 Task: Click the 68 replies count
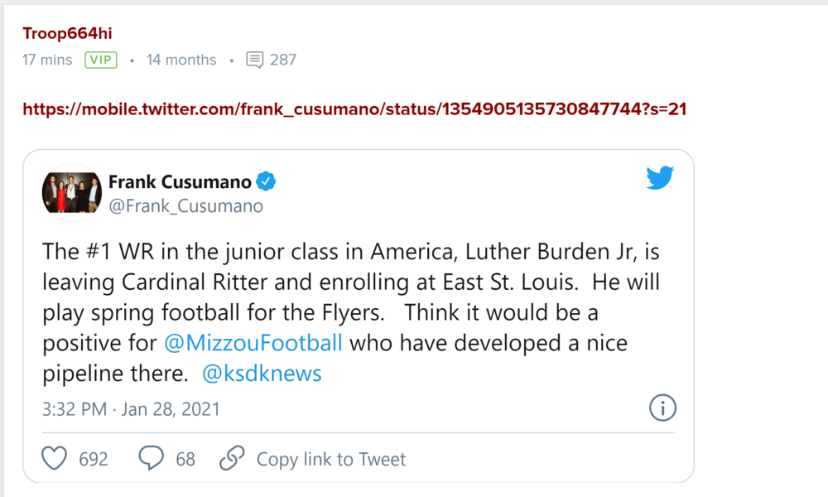click(x=185, y=459)
